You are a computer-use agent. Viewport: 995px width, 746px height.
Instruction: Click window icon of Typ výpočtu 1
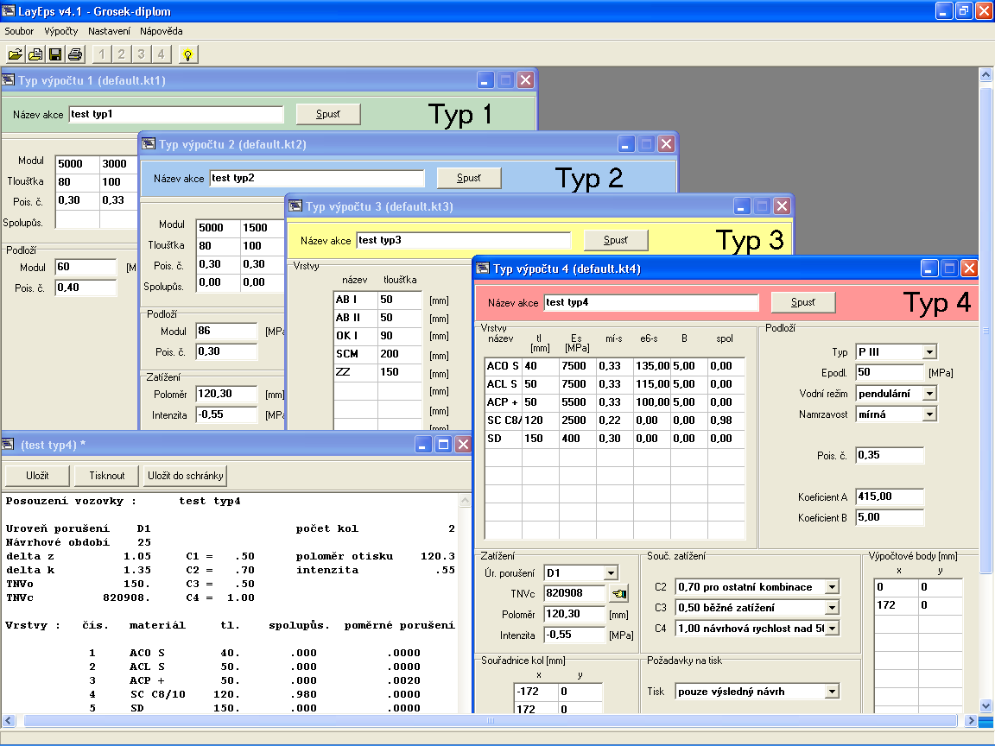click(x=9, y=80)
